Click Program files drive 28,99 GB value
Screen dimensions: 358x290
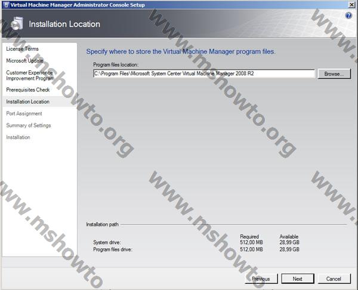click(x=289, y=249)
